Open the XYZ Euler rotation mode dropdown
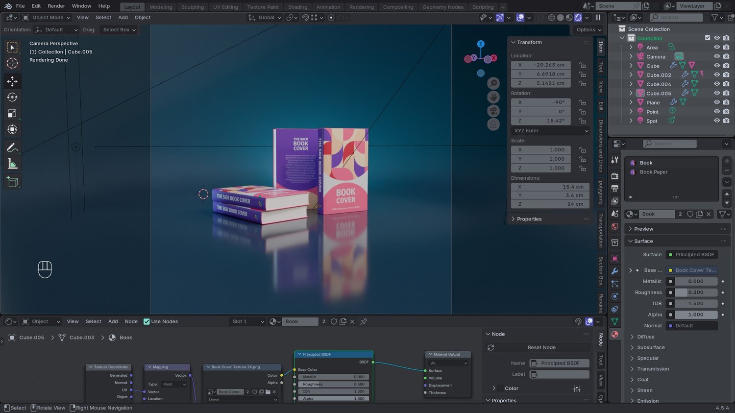This screenshot has height=413, width=735. coord(550,131)
